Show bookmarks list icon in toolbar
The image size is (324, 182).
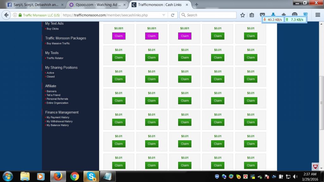click(x=252, y=15)
